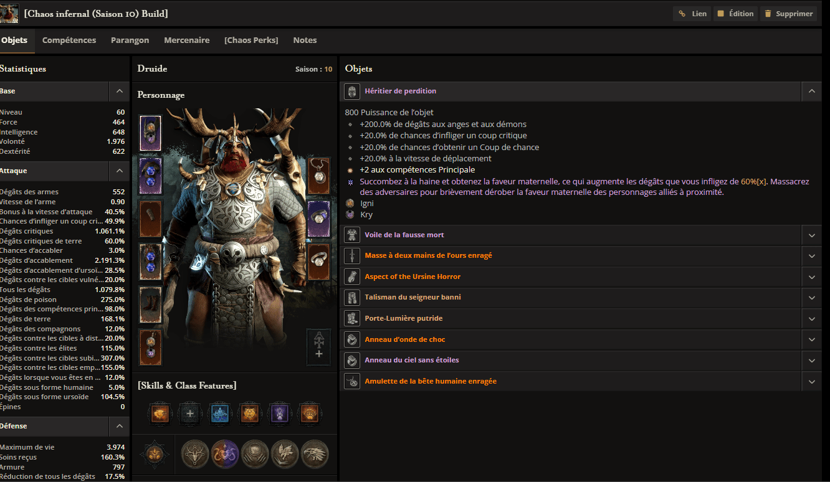
Task: Collapse the Héritier de perdition item details
Action: click(x=811, y=91)
